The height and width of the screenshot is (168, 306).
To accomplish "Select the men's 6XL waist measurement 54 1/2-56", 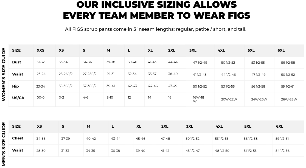I will pyautogui.click(x=282, y=151).
